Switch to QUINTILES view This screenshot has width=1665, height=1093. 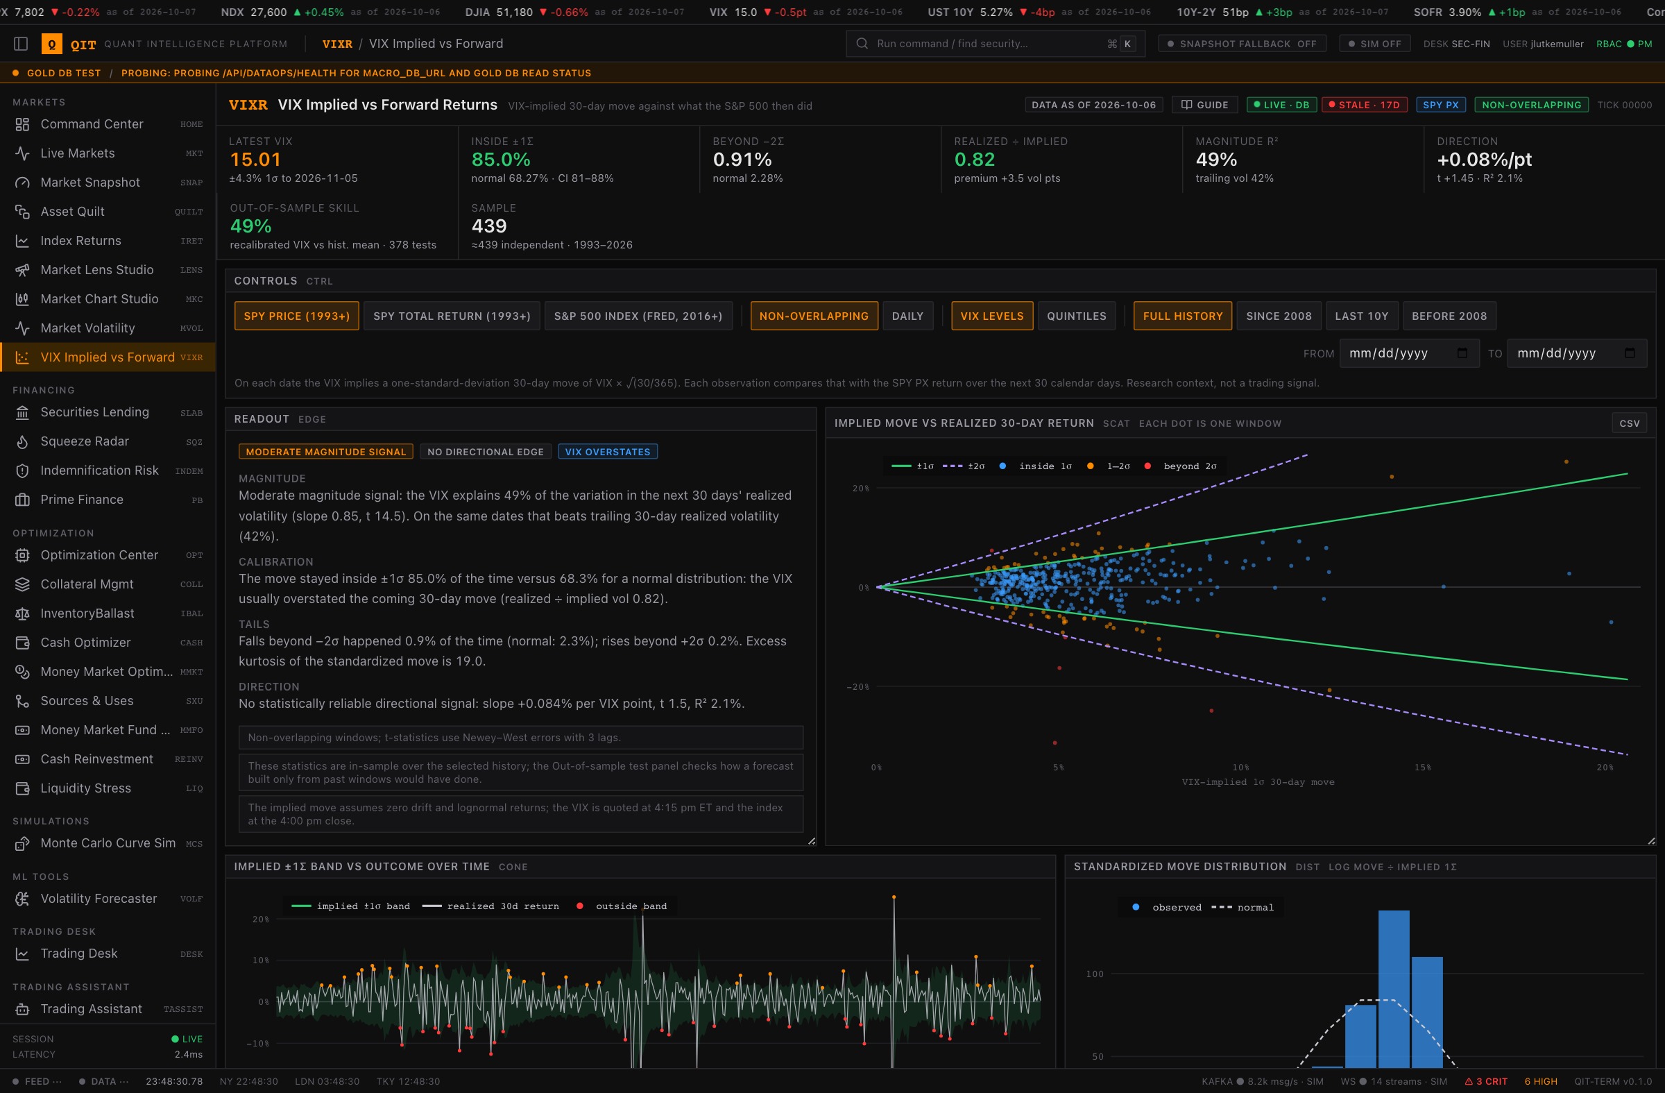coord(1077,316)
